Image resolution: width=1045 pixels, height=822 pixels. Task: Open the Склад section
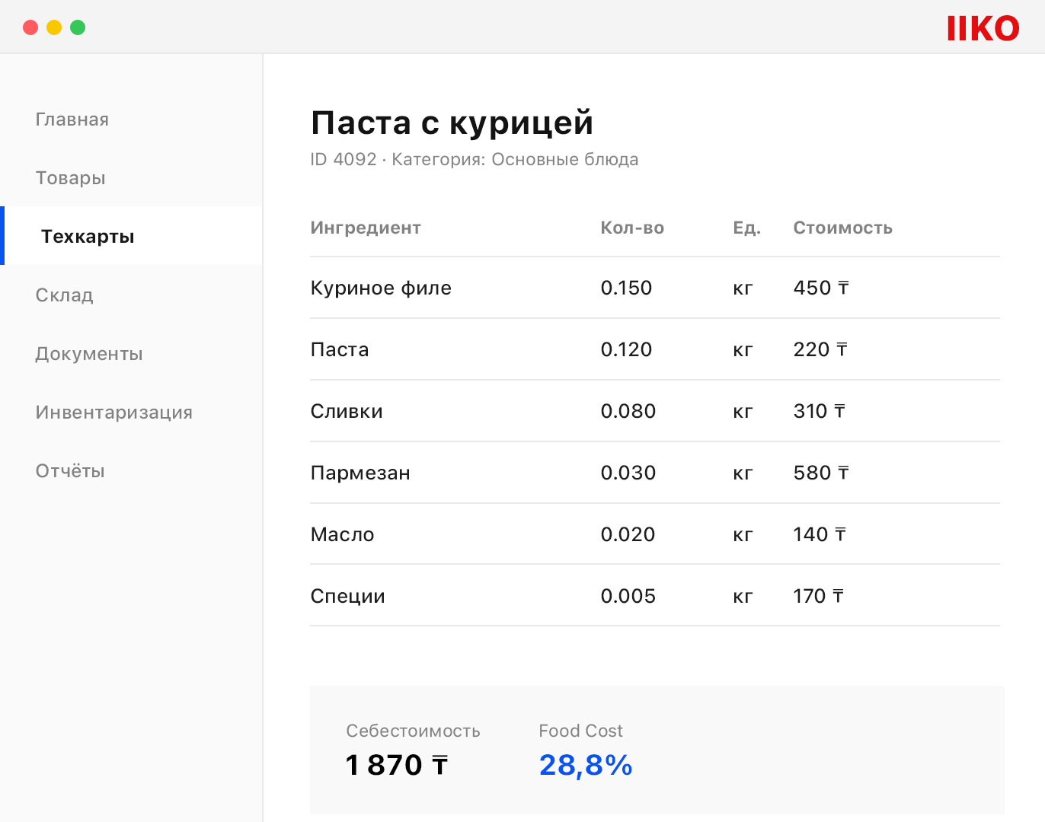tap(65, 295)
